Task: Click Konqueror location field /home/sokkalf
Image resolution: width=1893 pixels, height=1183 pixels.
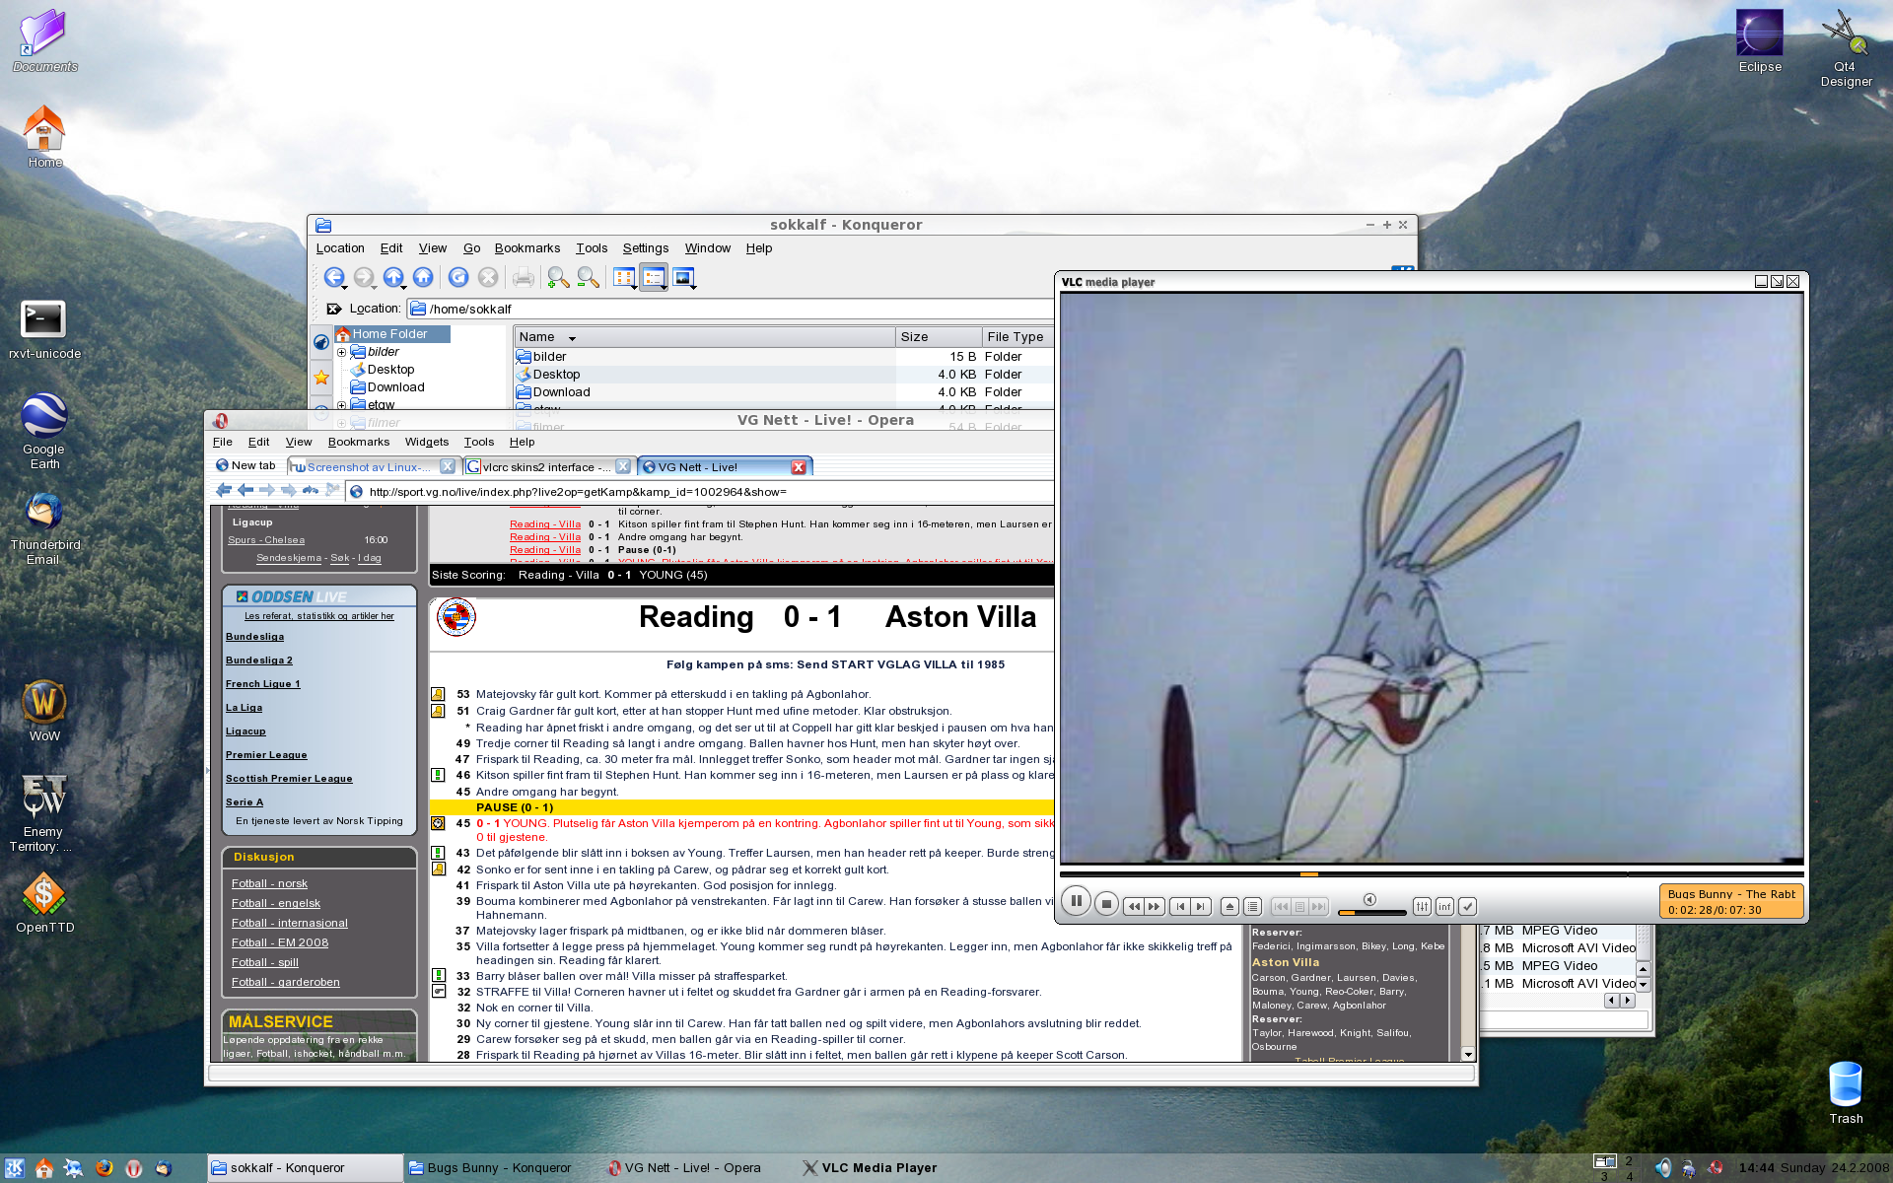Action: click(x=730, y=309)
